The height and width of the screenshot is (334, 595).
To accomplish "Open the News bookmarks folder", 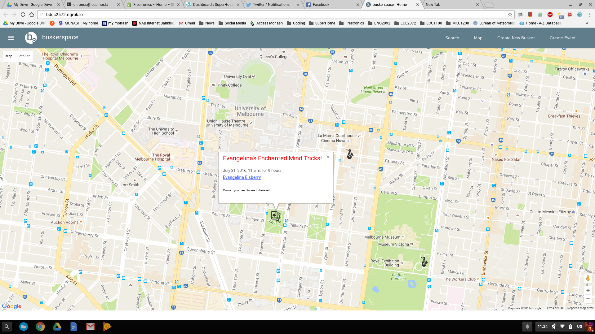I will pyautogui.click(x=207, y=23).
